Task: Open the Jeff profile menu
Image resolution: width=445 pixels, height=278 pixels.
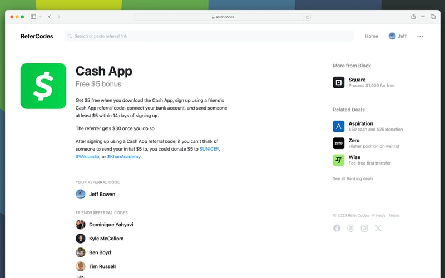Action: pyautogui.click(x=397, y=36)
